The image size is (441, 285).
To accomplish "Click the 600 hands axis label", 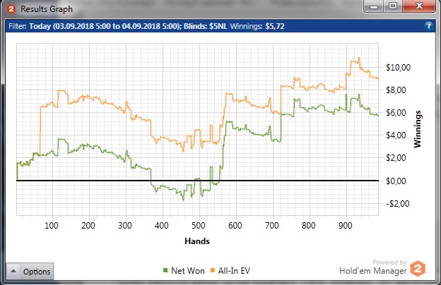I will coord(235,226).
